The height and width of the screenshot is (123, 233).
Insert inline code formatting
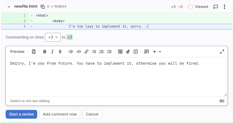[x=79, y=52]
